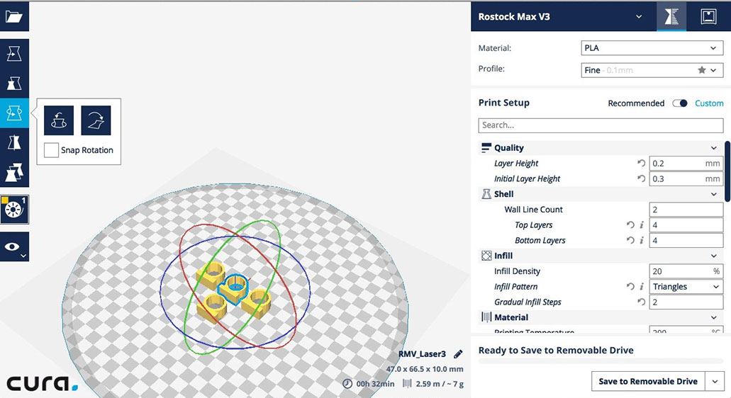Show info for Infill Pattern
The height and width of the screenshot is (398, 731).
(642, 287)
